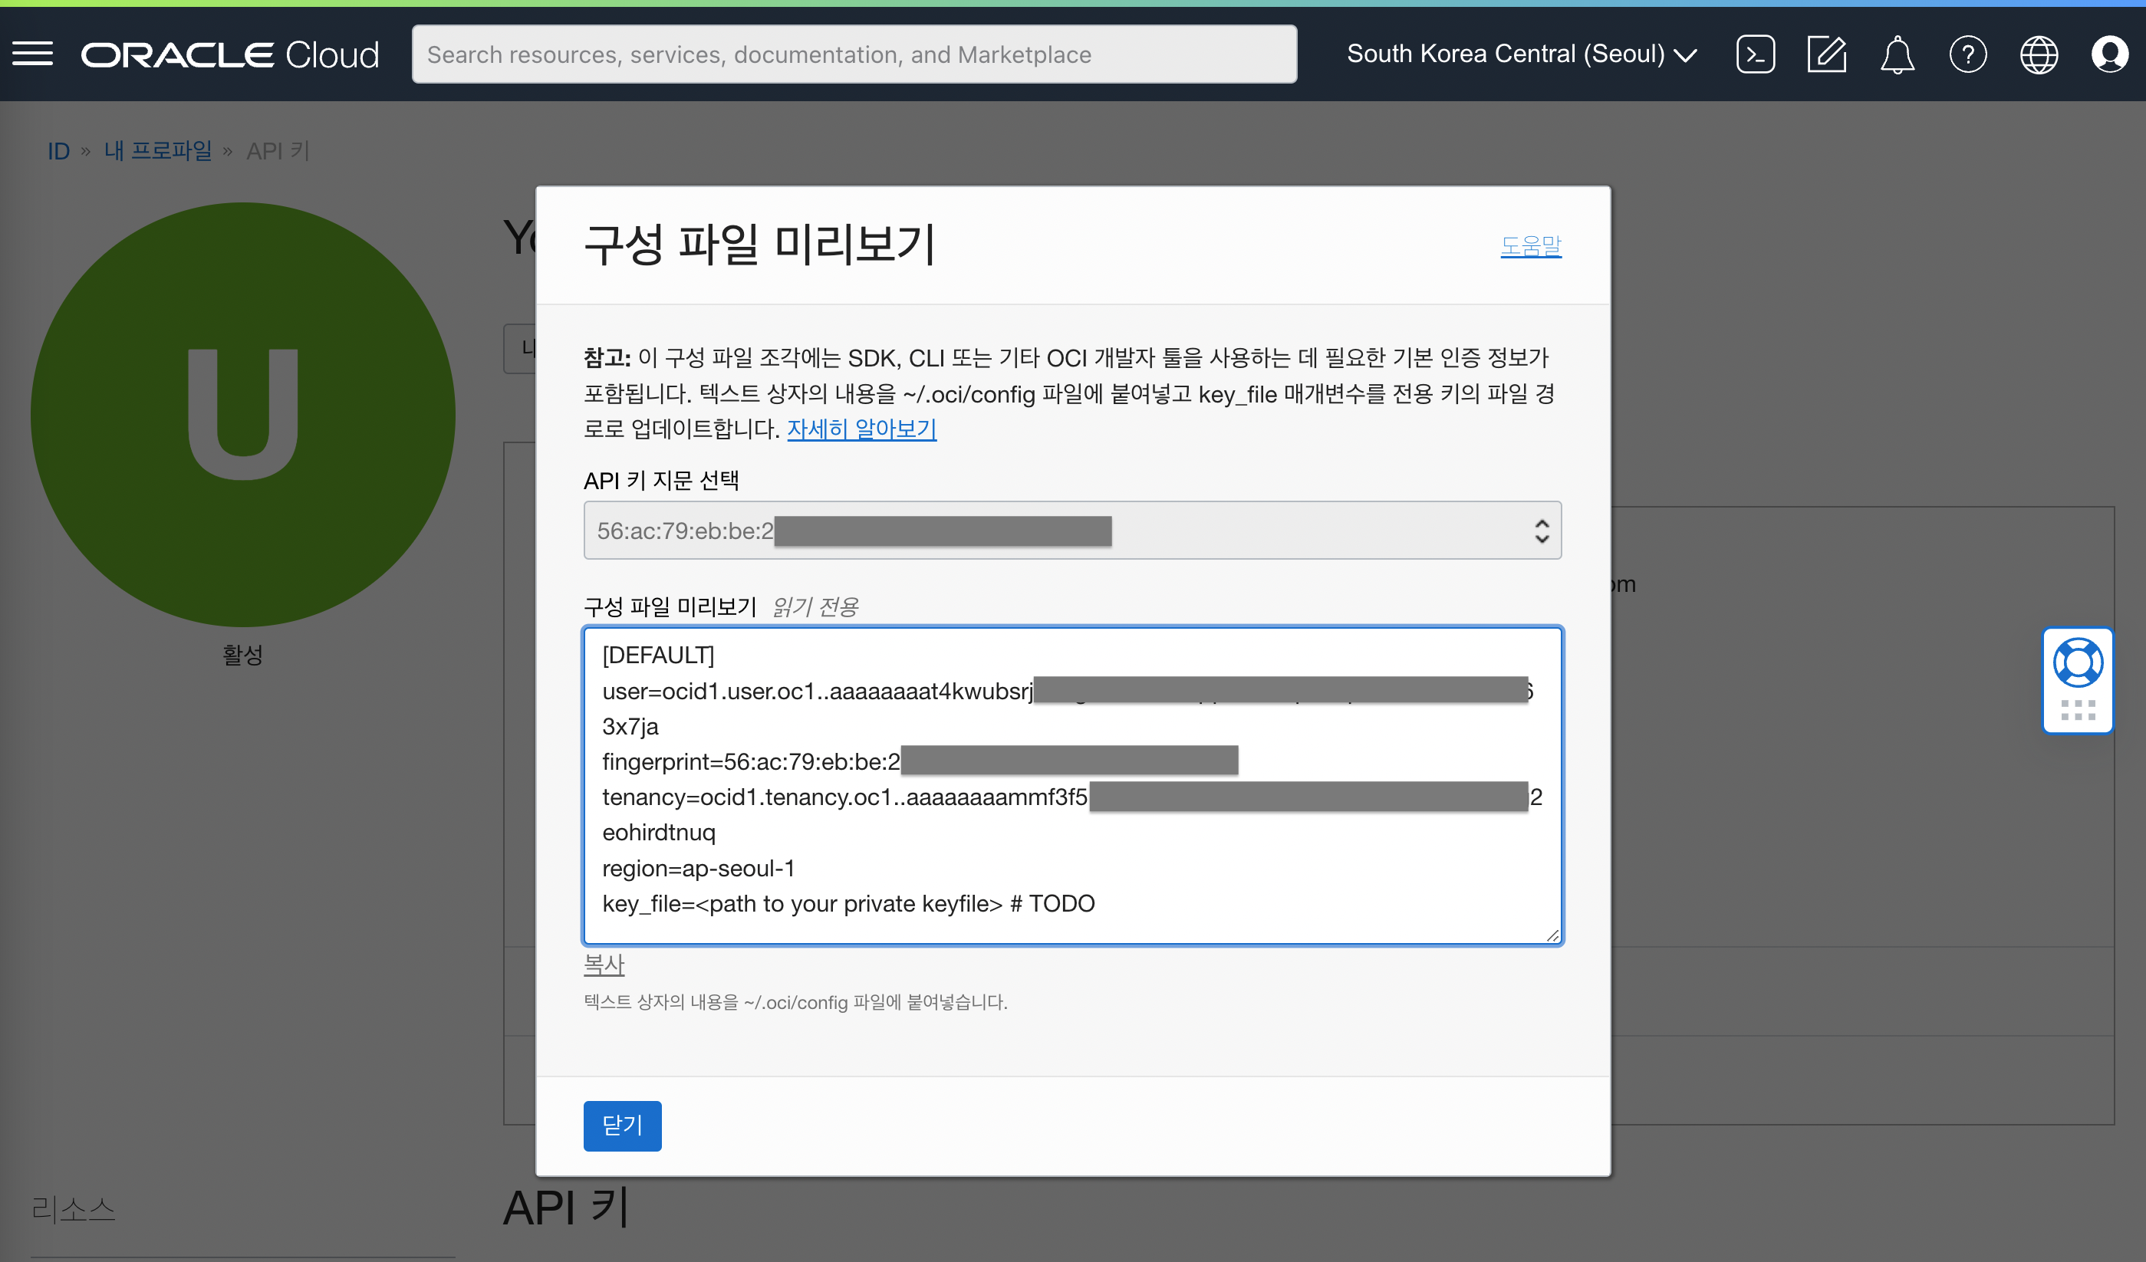
Task: Open the language globe icon
Action: [x=2039, y=54]
